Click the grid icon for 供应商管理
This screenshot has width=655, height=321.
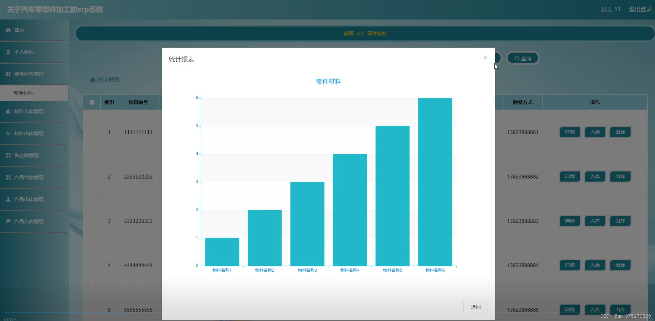8,156
